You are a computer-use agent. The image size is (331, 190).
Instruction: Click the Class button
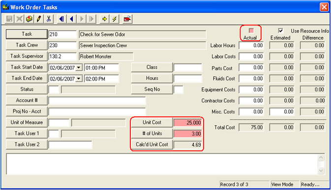pos(152,67)
